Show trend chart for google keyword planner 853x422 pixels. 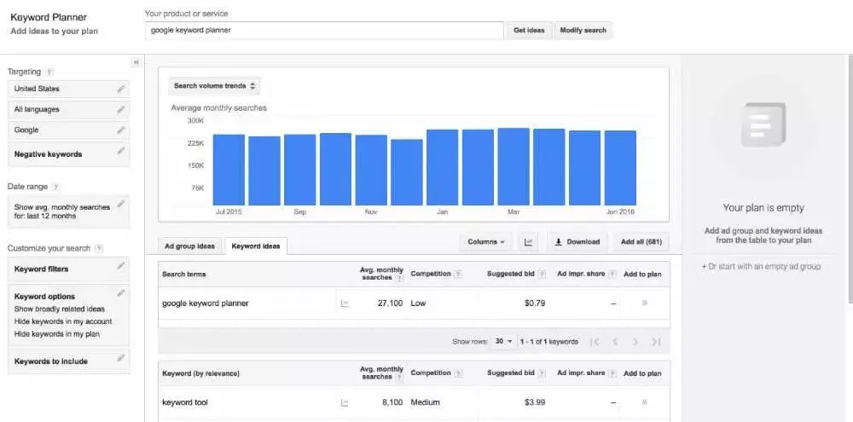[345, 303]
